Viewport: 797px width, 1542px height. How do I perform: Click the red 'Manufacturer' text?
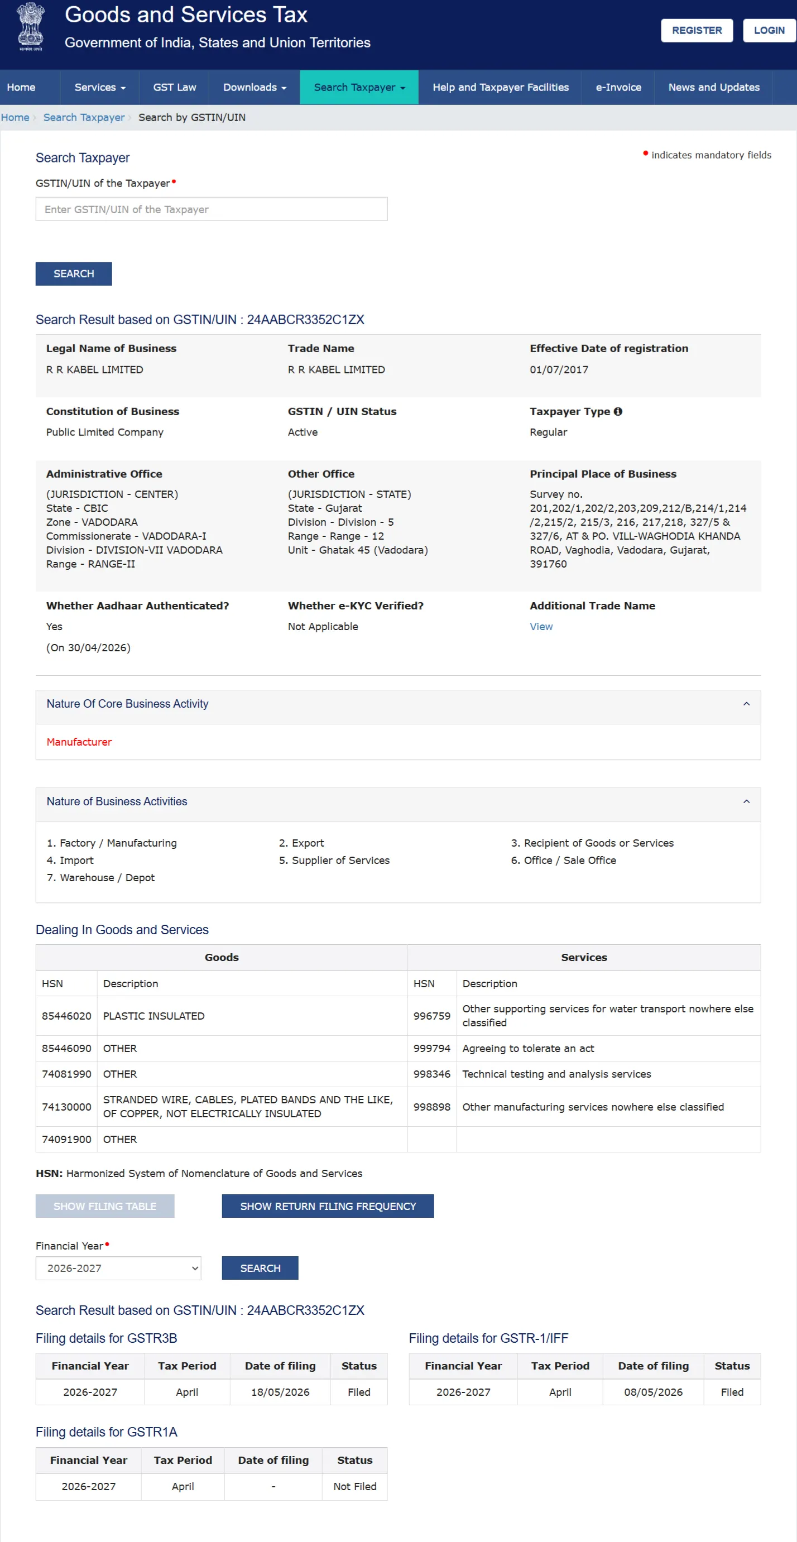coord(79,742)
